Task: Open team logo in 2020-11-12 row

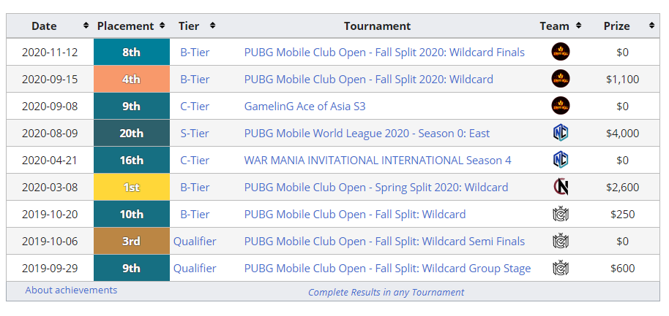Action: coord(560,52)
